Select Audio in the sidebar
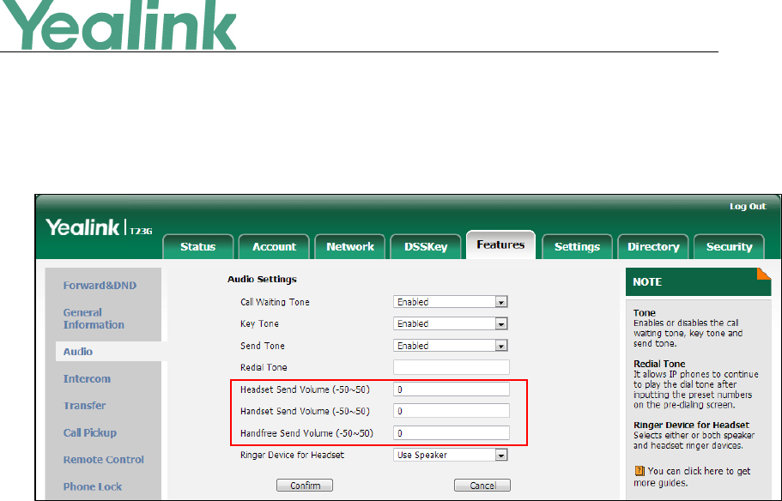 click(78, 352)
